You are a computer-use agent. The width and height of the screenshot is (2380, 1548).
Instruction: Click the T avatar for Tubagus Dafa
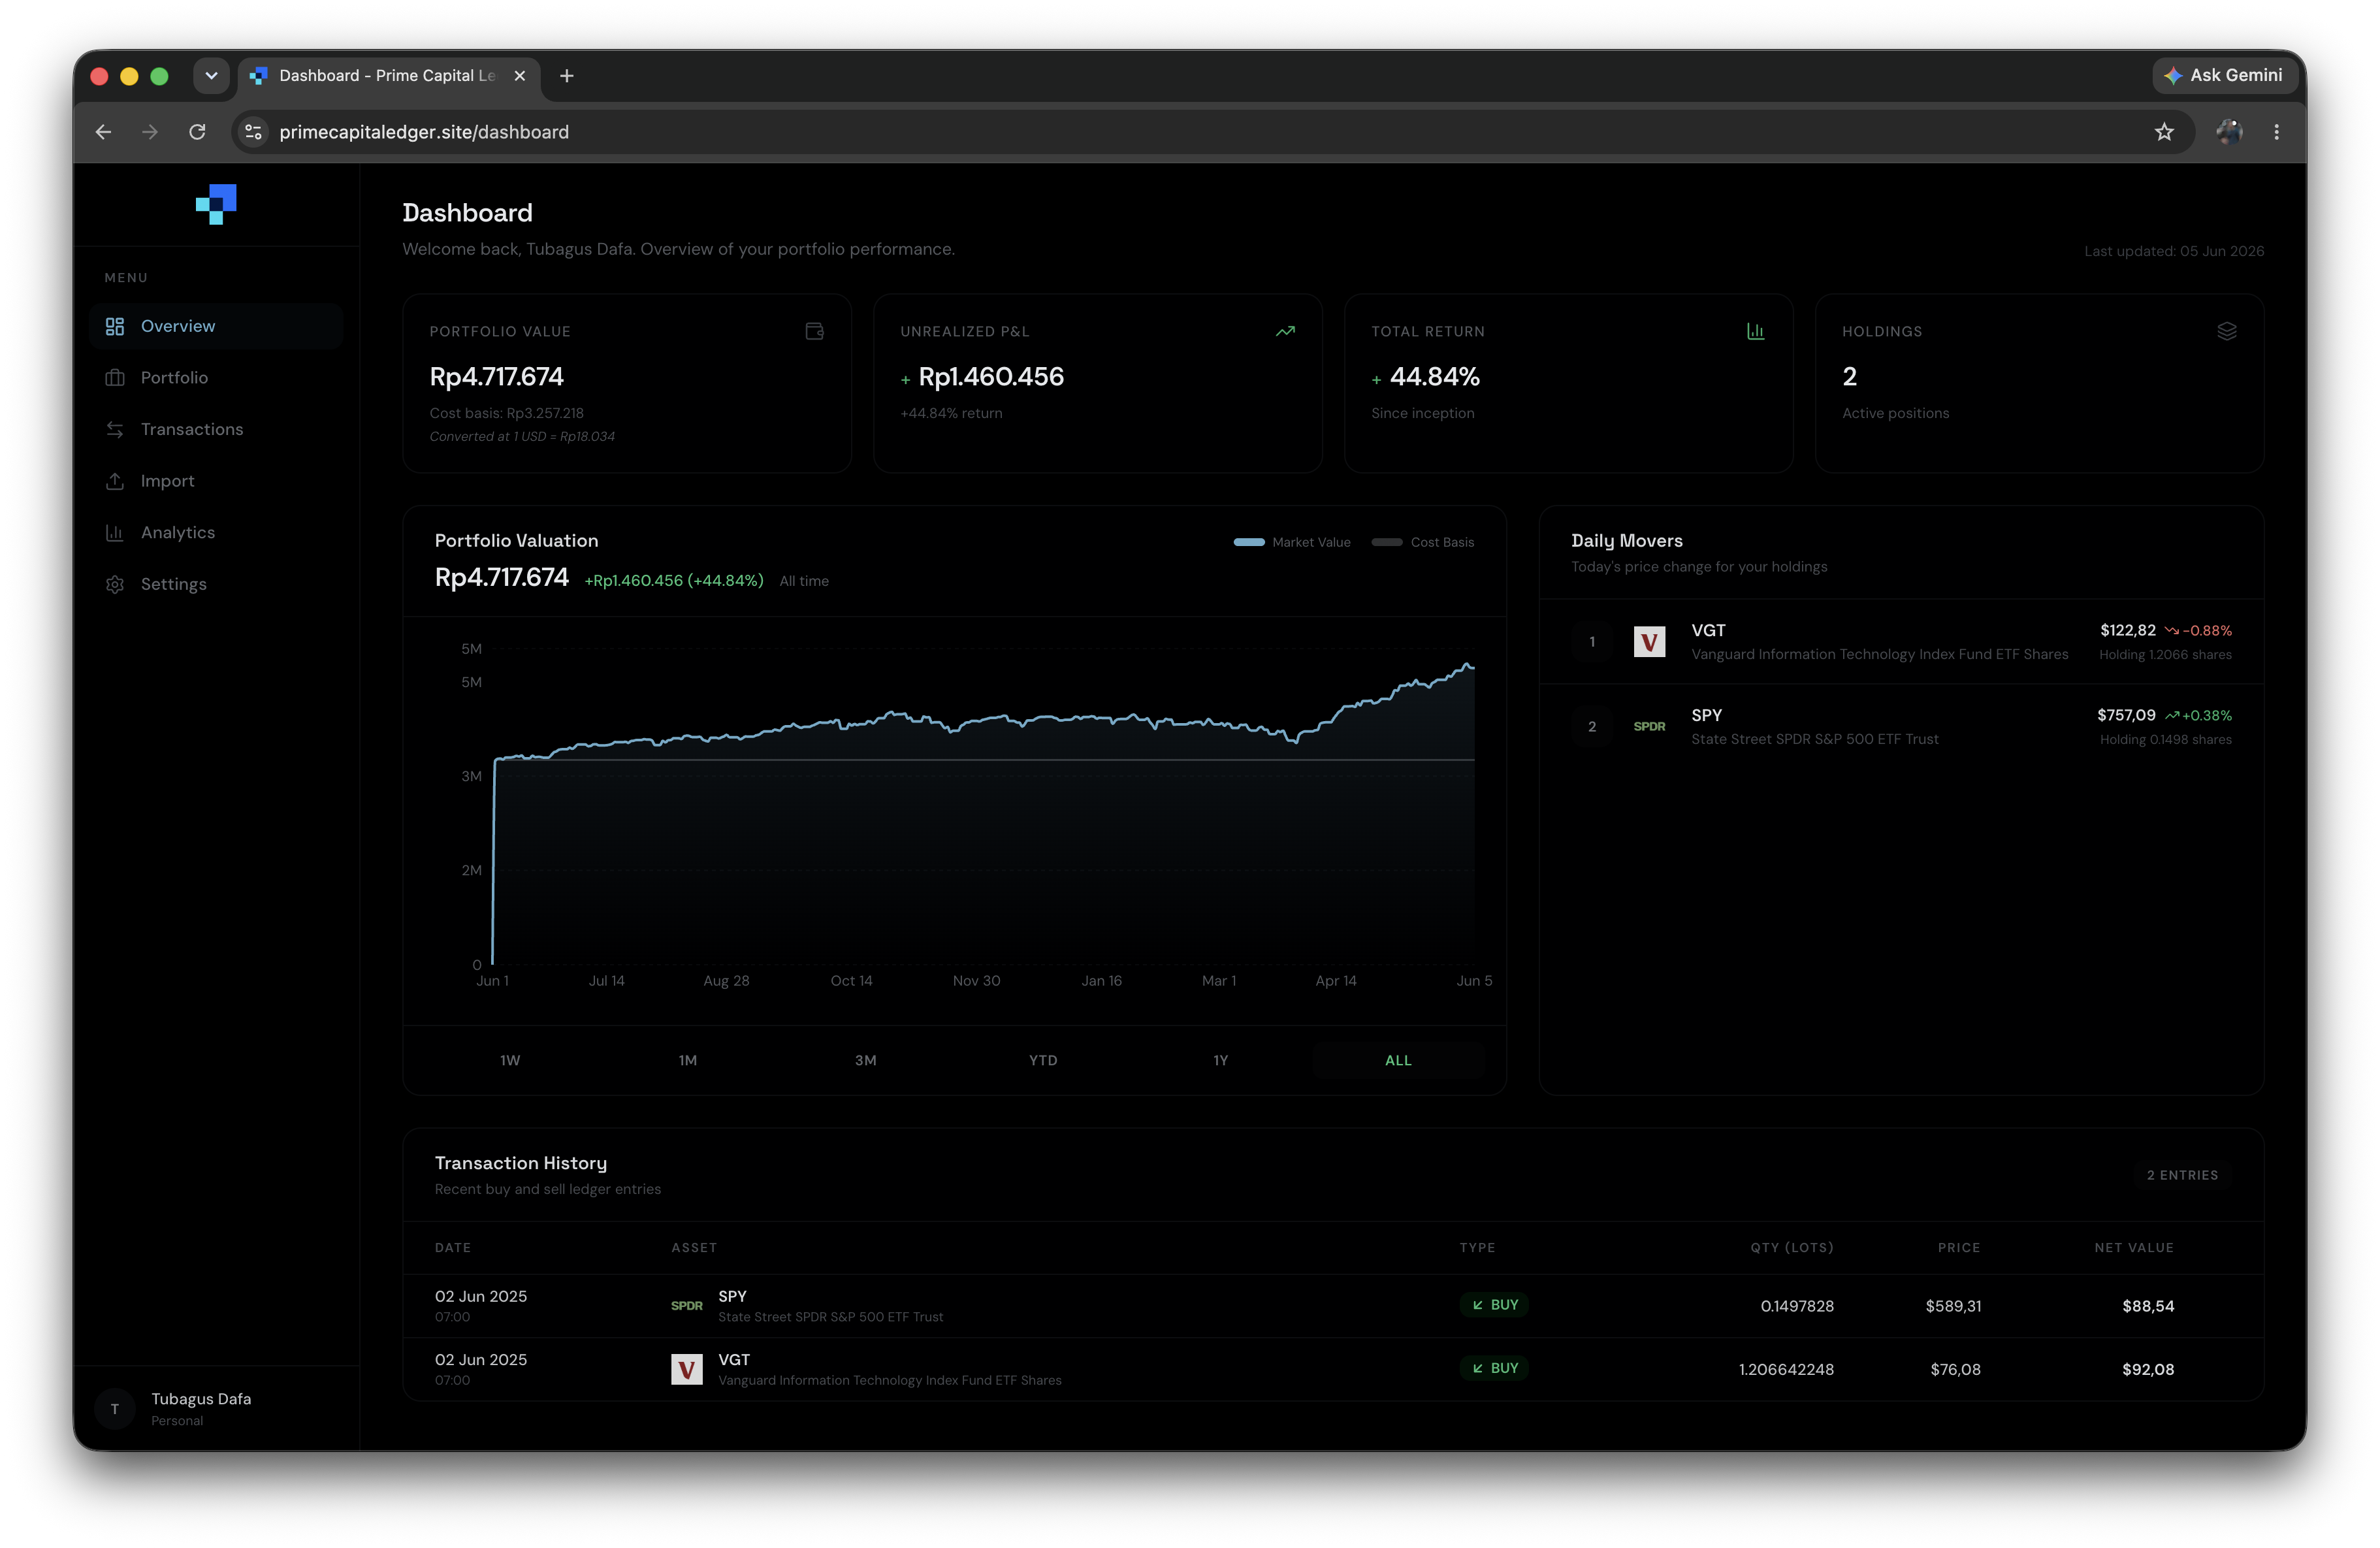pyautogui.click(x=115, y=1409)
